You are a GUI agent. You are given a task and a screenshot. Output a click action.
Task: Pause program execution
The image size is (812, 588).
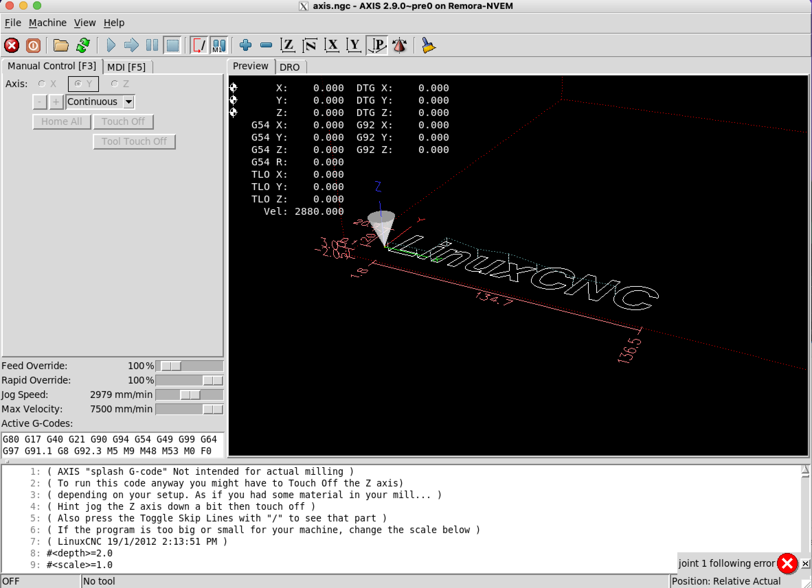pyautogui.click(x=152, y=45)
